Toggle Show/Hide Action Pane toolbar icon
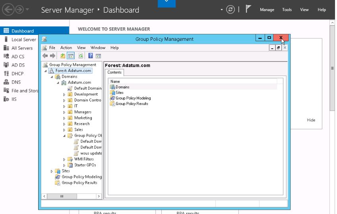337x214 pixels. 99,56
